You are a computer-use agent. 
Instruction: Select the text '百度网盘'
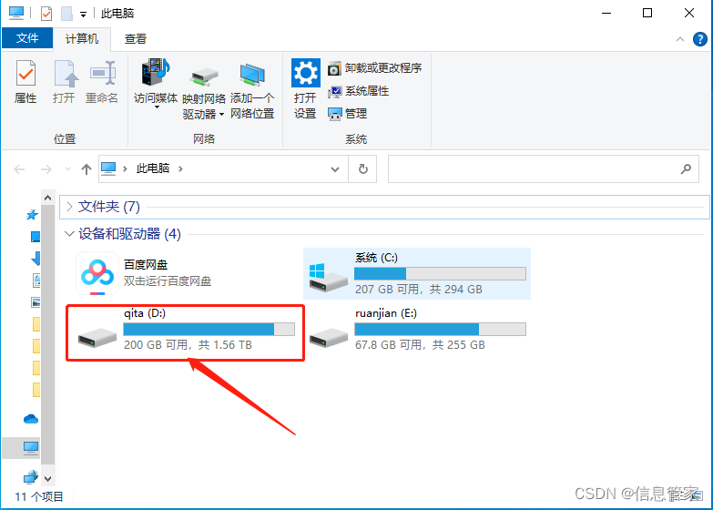tap(146, 265)
